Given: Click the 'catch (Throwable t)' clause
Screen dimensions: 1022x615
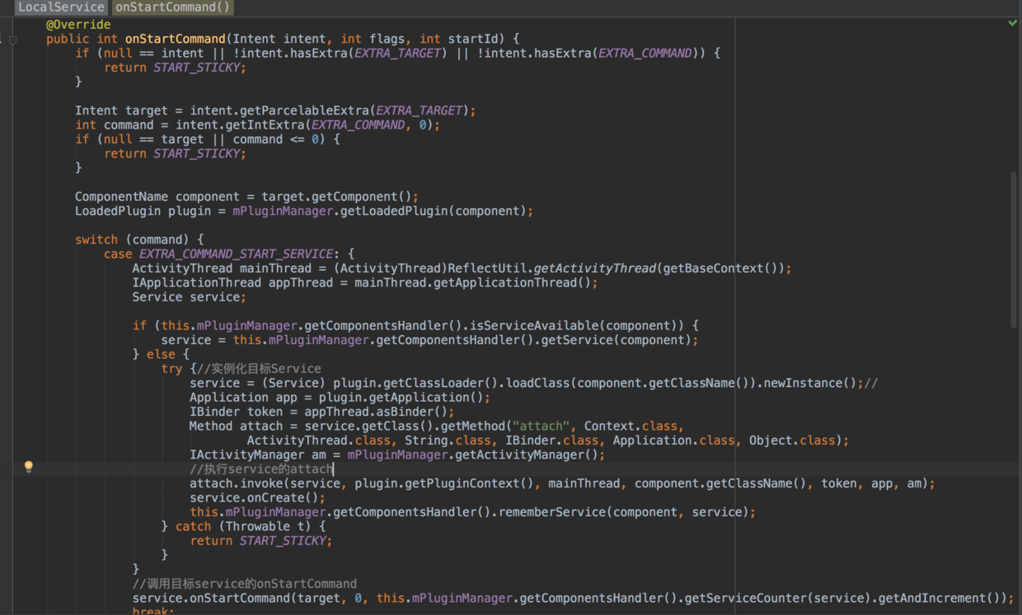Looking at the screenshot, I should coord(243,526).
